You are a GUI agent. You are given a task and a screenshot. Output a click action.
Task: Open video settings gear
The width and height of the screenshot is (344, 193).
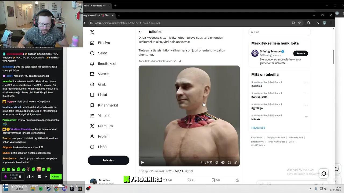223,162
